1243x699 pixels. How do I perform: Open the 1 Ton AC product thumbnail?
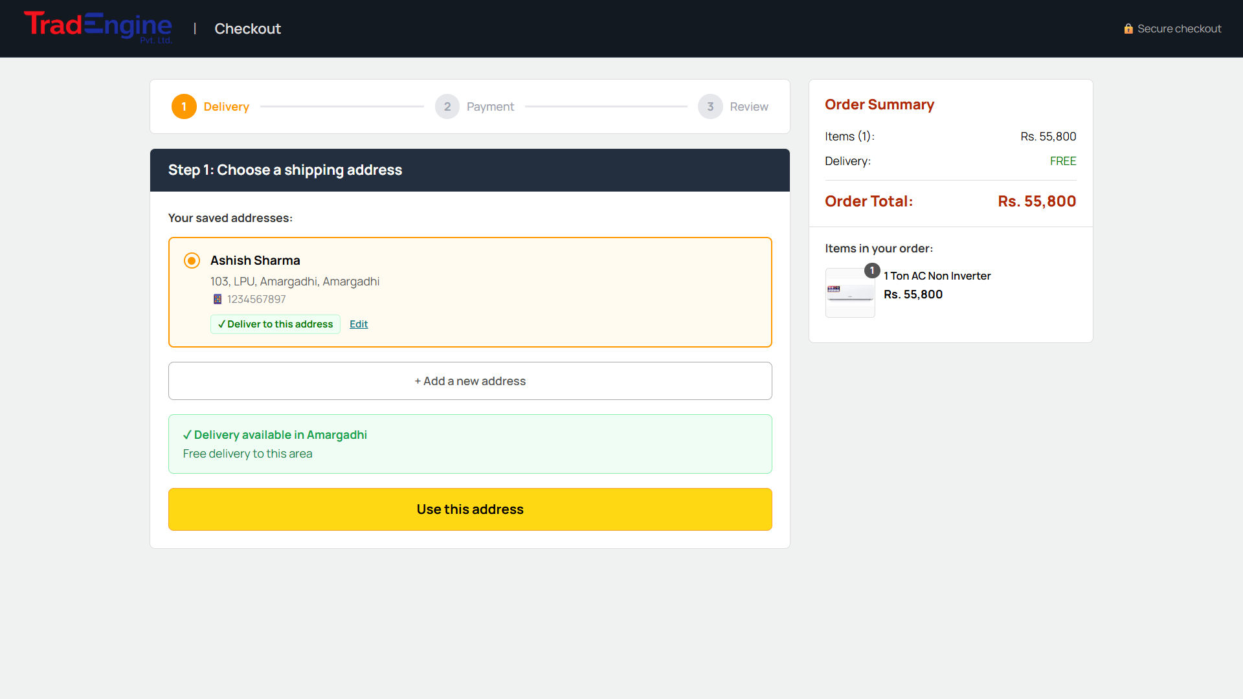coord(850,293)
